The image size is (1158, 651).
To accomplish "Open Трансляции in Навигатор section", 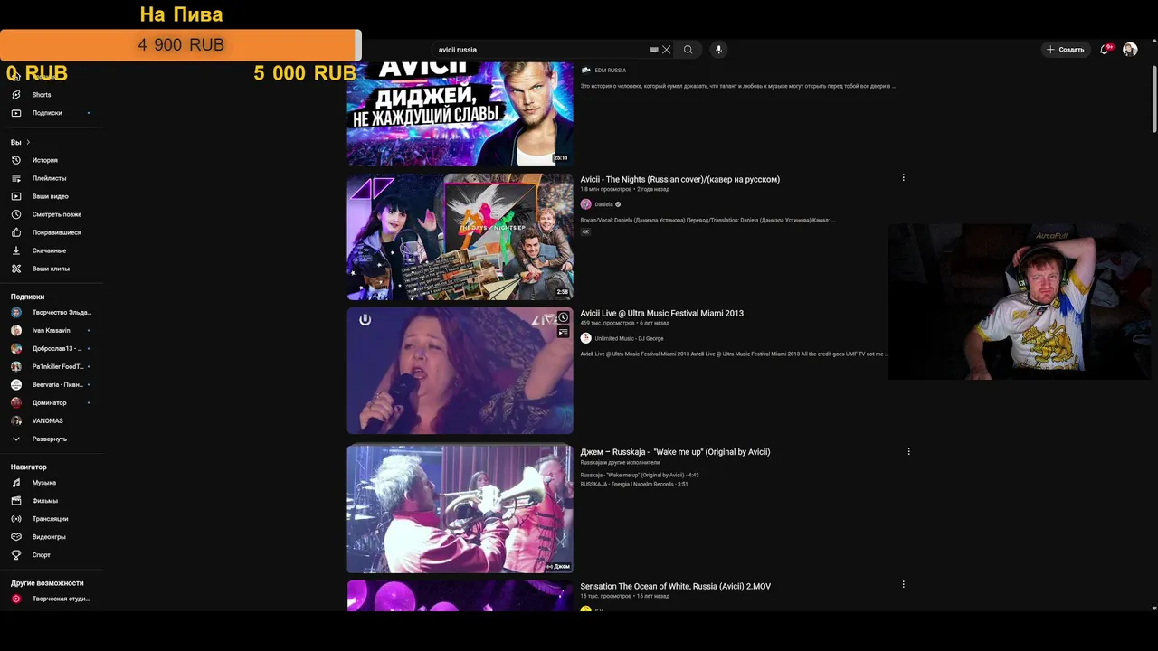I will pyautogui.click(x=50, y=519).
